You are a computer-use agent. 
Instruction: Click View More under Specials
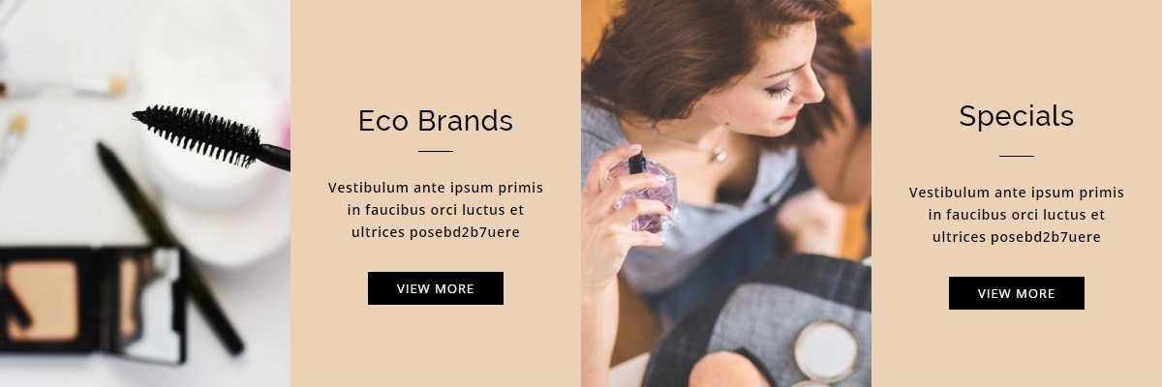(1017, 293)
